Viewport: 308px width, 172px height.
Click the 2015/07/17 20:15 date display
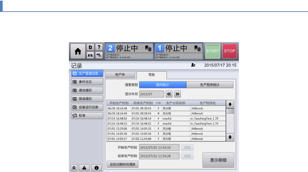pos(220,65)
